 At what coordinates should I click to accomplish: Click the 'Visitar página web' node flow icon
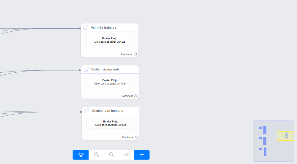[x=86, y=69]
